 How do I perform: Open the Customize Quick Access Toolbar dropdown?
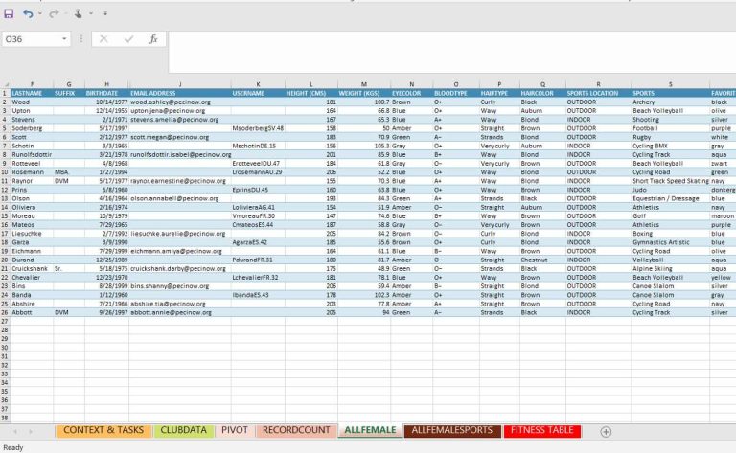pyautogui.click(x=103, y=14)
